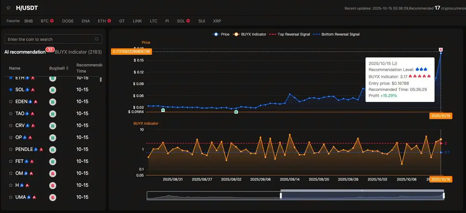This screenshot has width=466, height=213.
Task: Switch to the AI recommendation tab
Action: click(x=25, y=52)
